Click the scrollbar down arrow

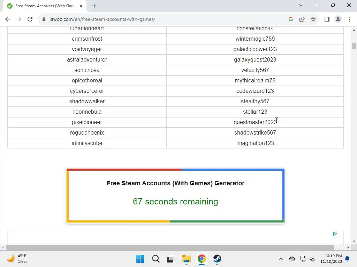point(354,241)
